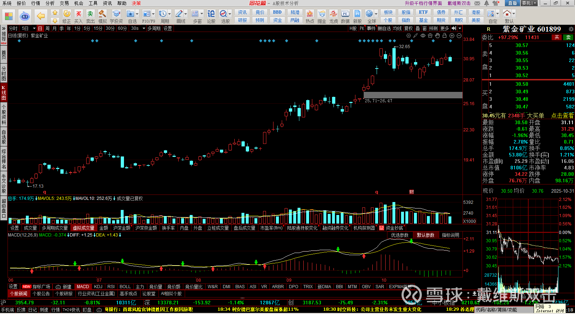Expand the 自选 watchlist dropdown arrow
The height and width of the screenshot is (314, 575).
[x=138, y=14]
